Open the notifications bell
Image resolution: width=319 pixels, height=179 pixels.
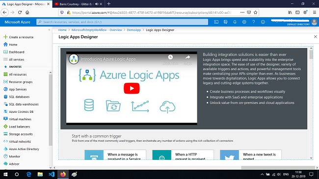tap(235, 22)
